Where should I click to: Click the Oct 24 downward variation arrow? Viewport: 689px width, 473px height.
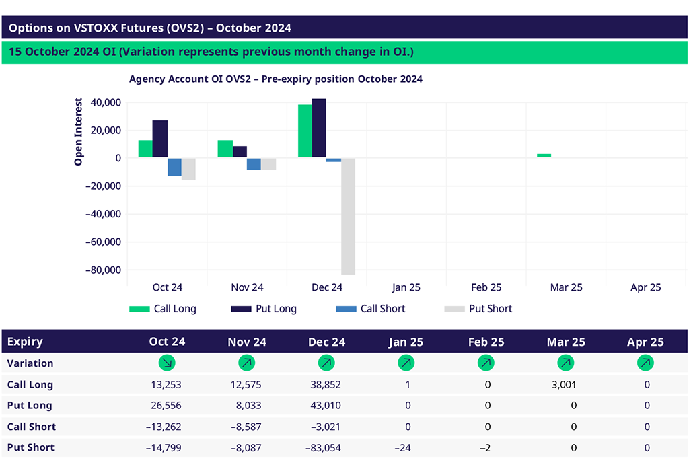coord(166,363)
